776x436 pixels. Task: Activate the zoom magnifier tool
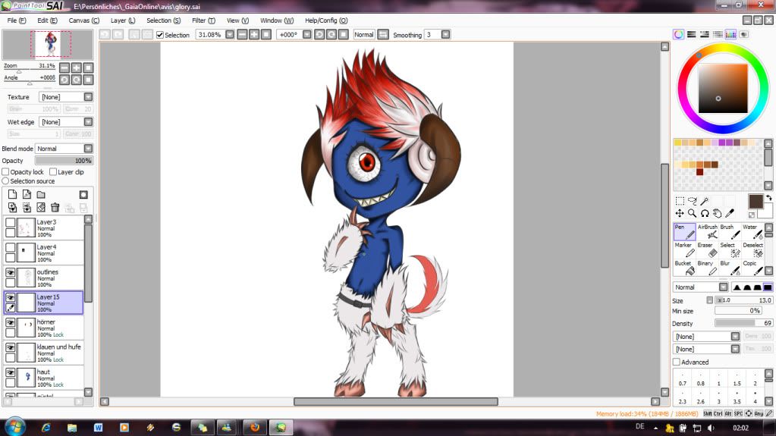(x=693, y=213)
